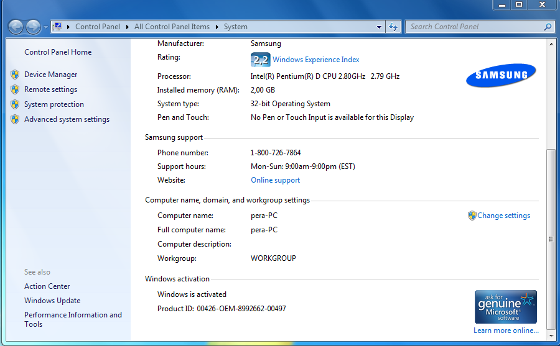
Task: Click '32-bit Operating System' text
Action: (291, 104)
